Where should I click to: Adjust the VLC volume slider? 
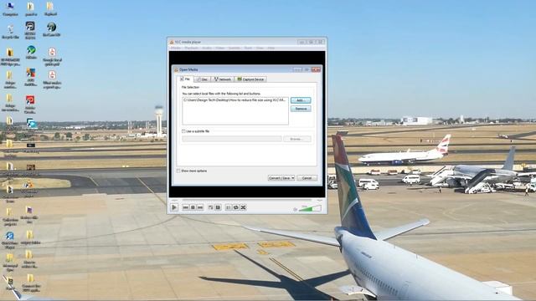pos(310,208)
